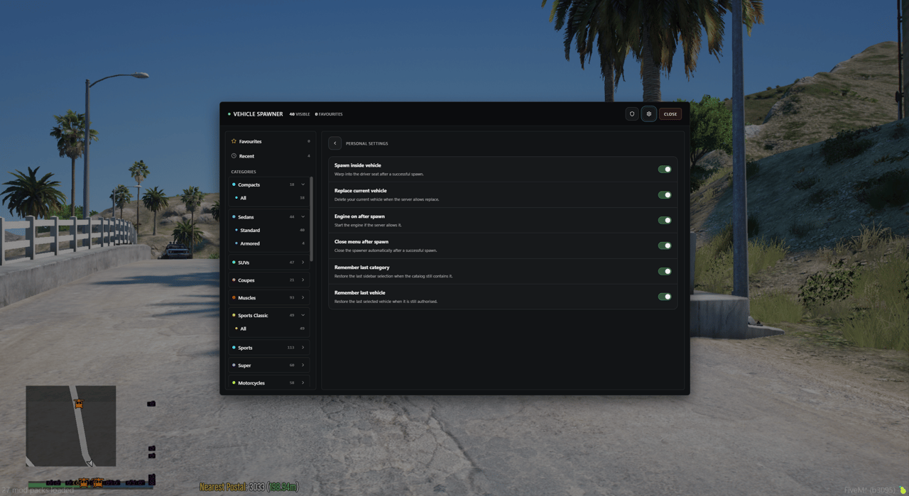Expand the Sports category with 113 vehicles
The image size is (909, 496).
(268, 348)
